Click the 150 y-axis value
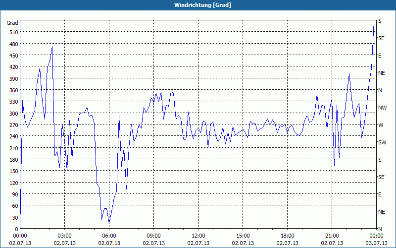 [x=14, y=171]
